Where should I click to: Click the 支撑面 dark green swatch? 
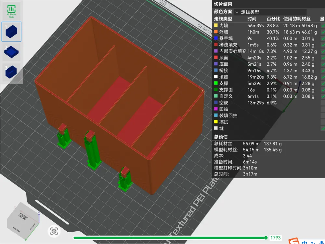216,90
